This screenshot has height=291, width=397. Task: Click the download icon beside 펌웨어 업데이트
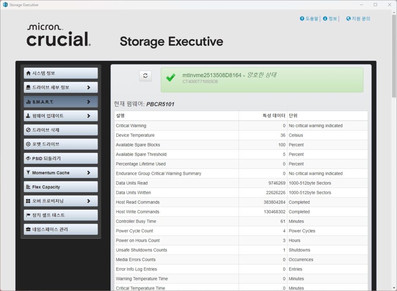[28, 115]
